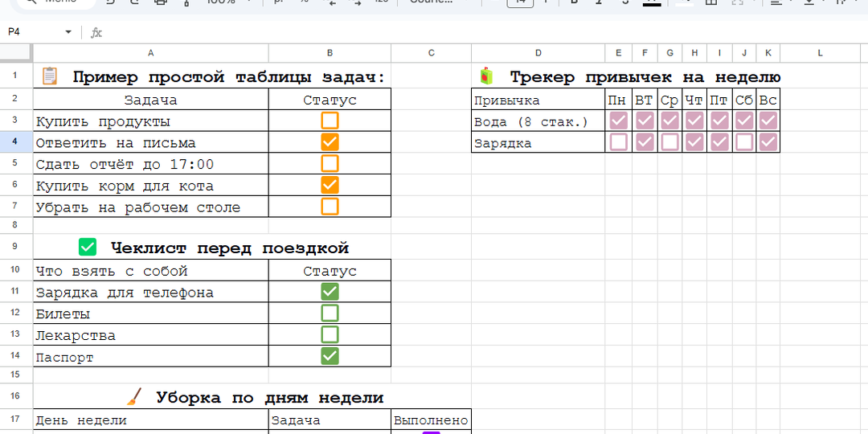This screenshot has width=868, height=434.
Task: Click the 'Зарядка' habit name cell in row 4
Action: coord(538,143)
